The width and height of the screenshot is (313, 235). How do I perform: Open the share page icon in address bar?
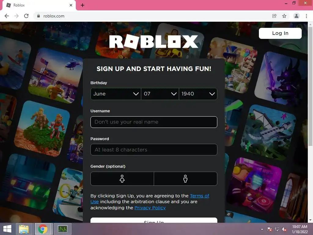click(274, 16)
